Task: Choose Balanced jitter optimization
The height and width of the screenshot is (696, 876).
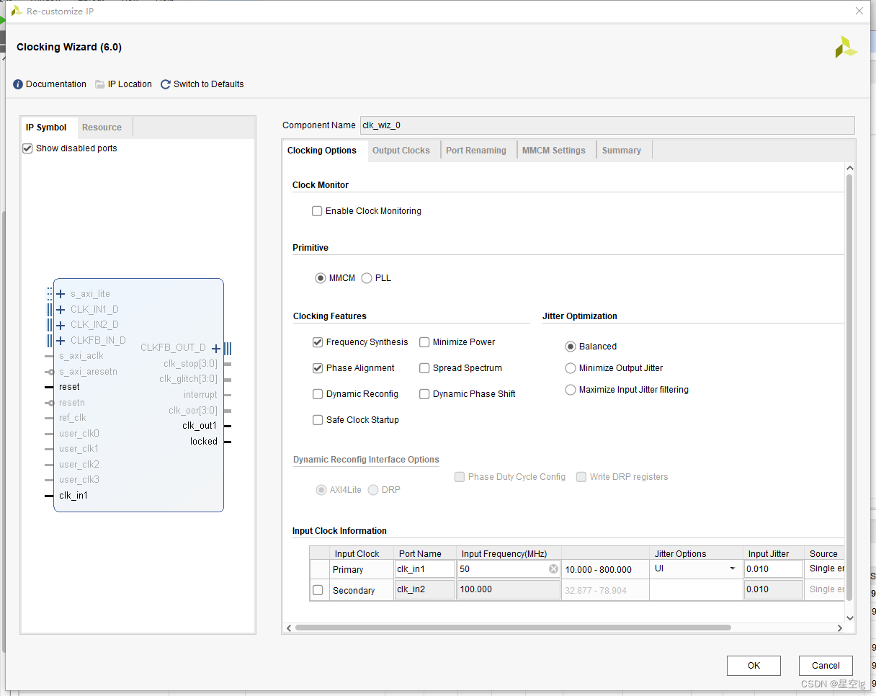Action: point(571,347)
